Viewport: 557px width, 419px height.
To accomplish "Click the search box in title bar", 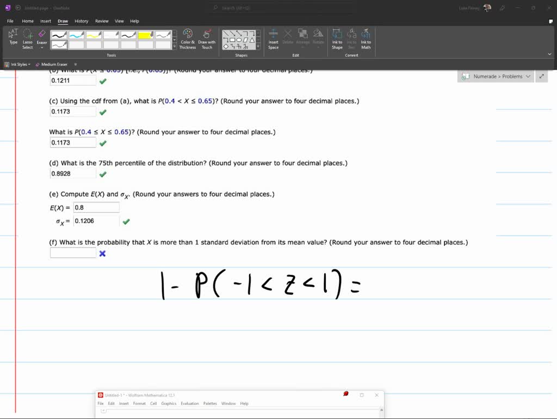I will point(284,8).
